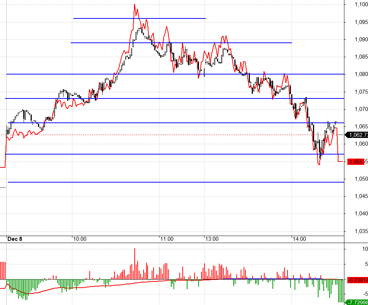Click the 11:00 time axis label

tap(167, 239)
